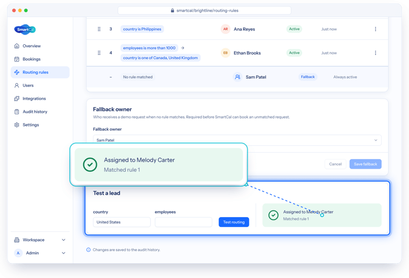Click the 'No rule matched' label
The image size is (409, 278).
click(138, 77)
